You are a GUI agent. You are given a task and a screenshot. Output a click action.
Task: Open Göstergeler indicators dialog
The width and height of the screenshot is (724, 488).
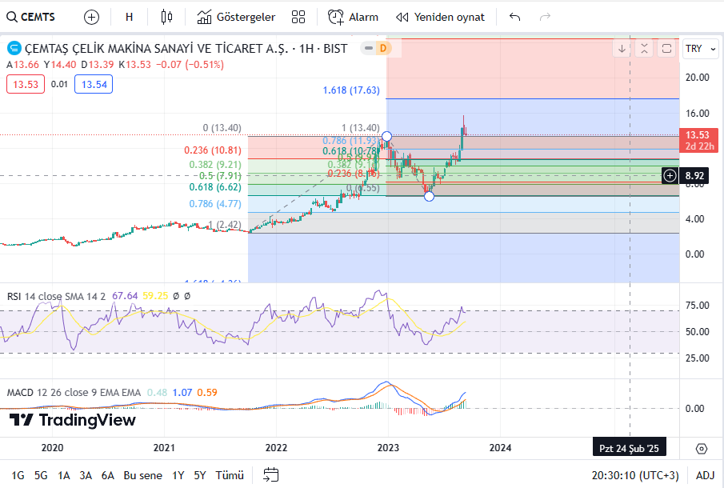tap(236, 17)
